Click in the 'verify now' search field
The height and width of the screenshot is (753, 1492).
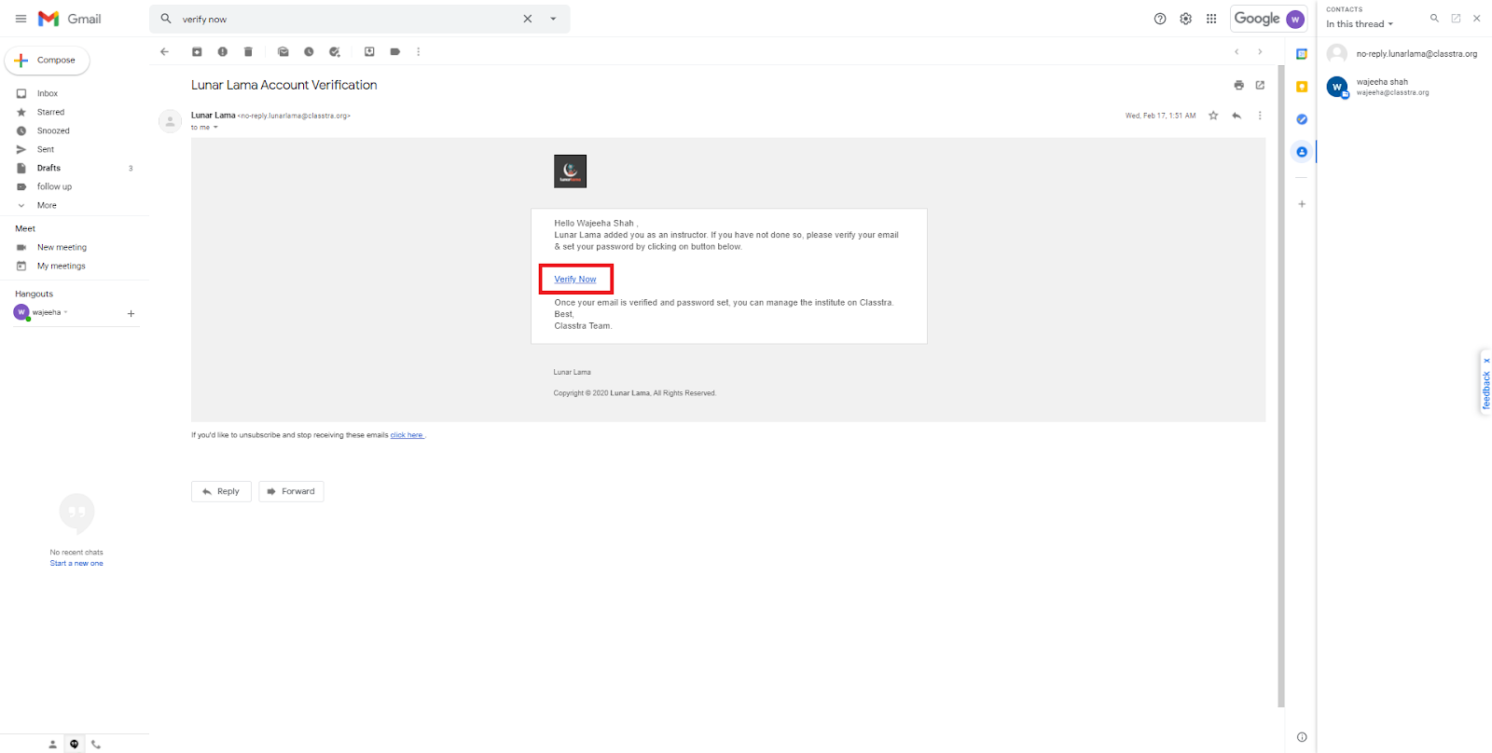(x=345, y=19)
